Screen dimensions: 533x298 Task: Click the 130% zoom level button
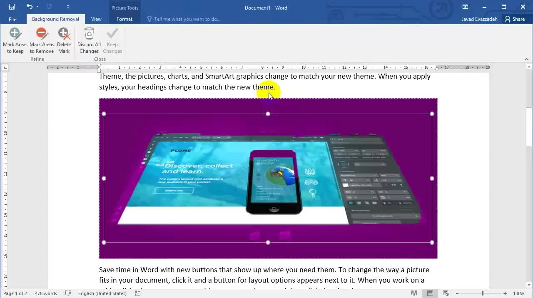pos(518,293)
